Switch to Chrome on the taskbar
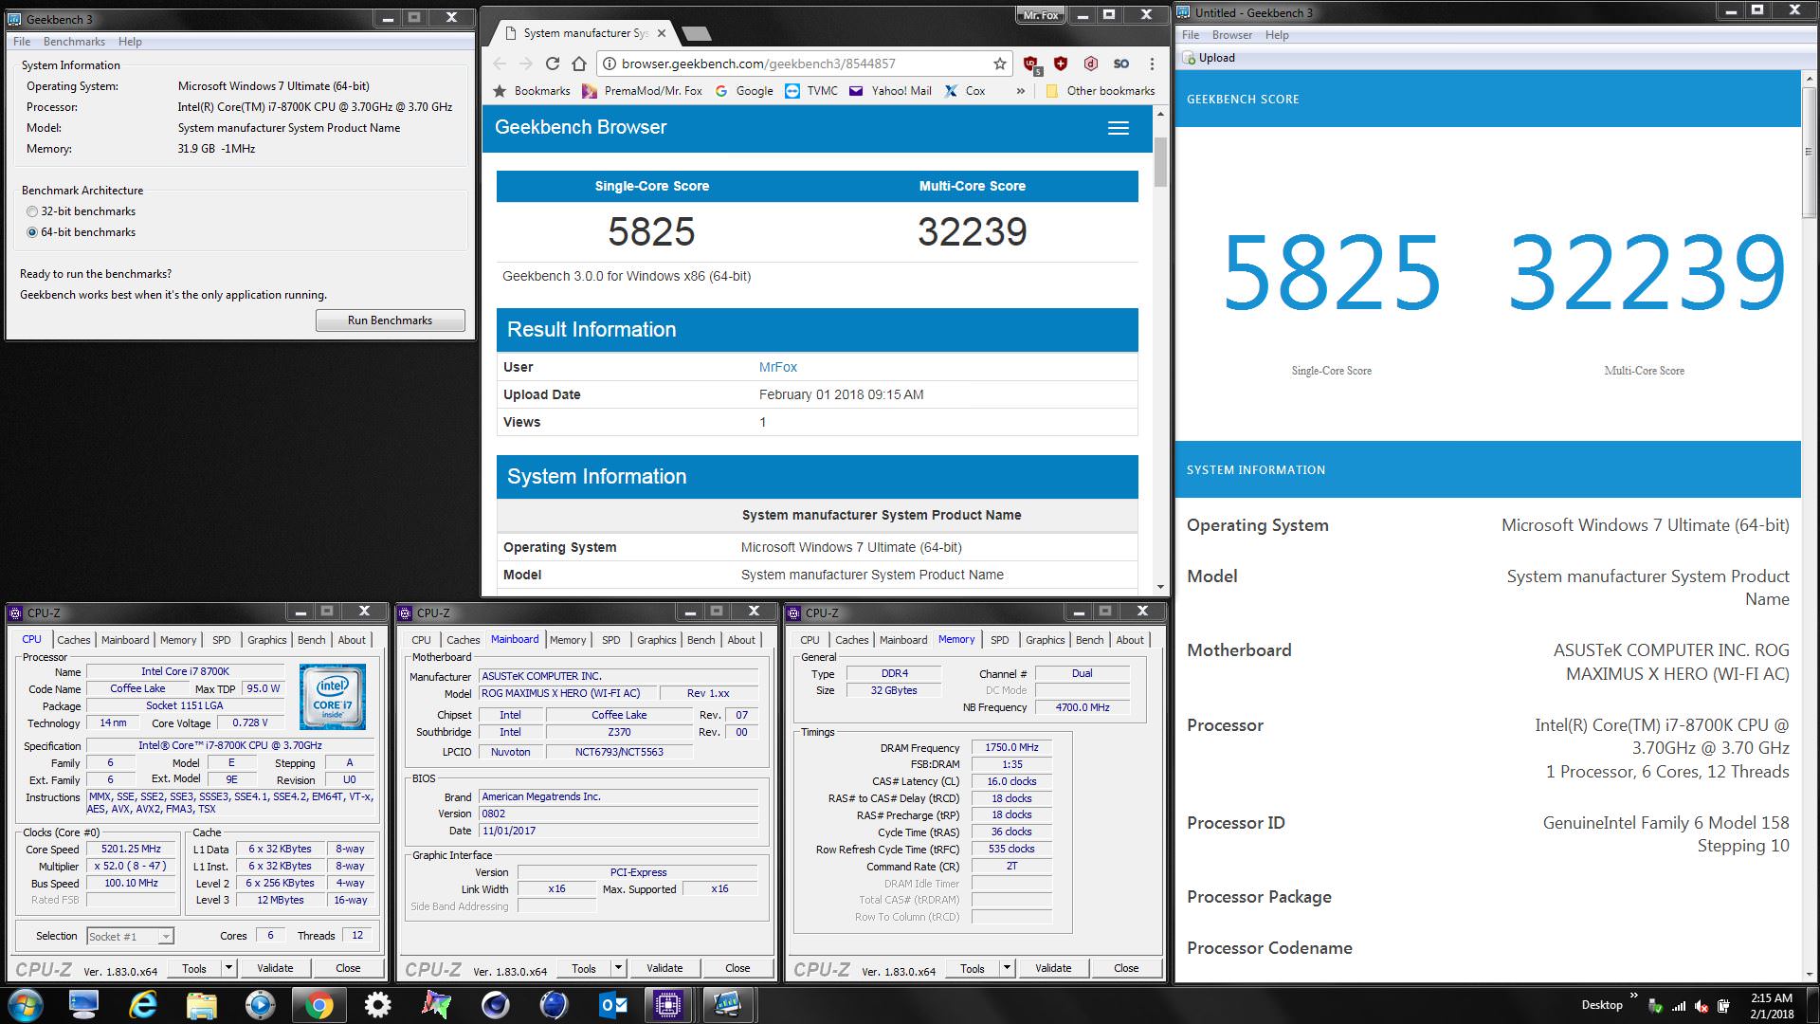The height and width of the screenshot is (1024, 1820). (x=318, y=1004)
